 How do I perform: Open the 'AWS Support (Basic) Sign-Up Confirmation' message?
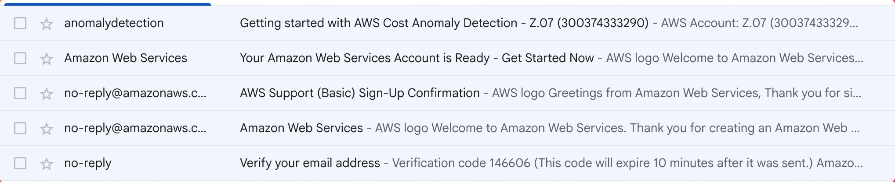tap(359, 93)
